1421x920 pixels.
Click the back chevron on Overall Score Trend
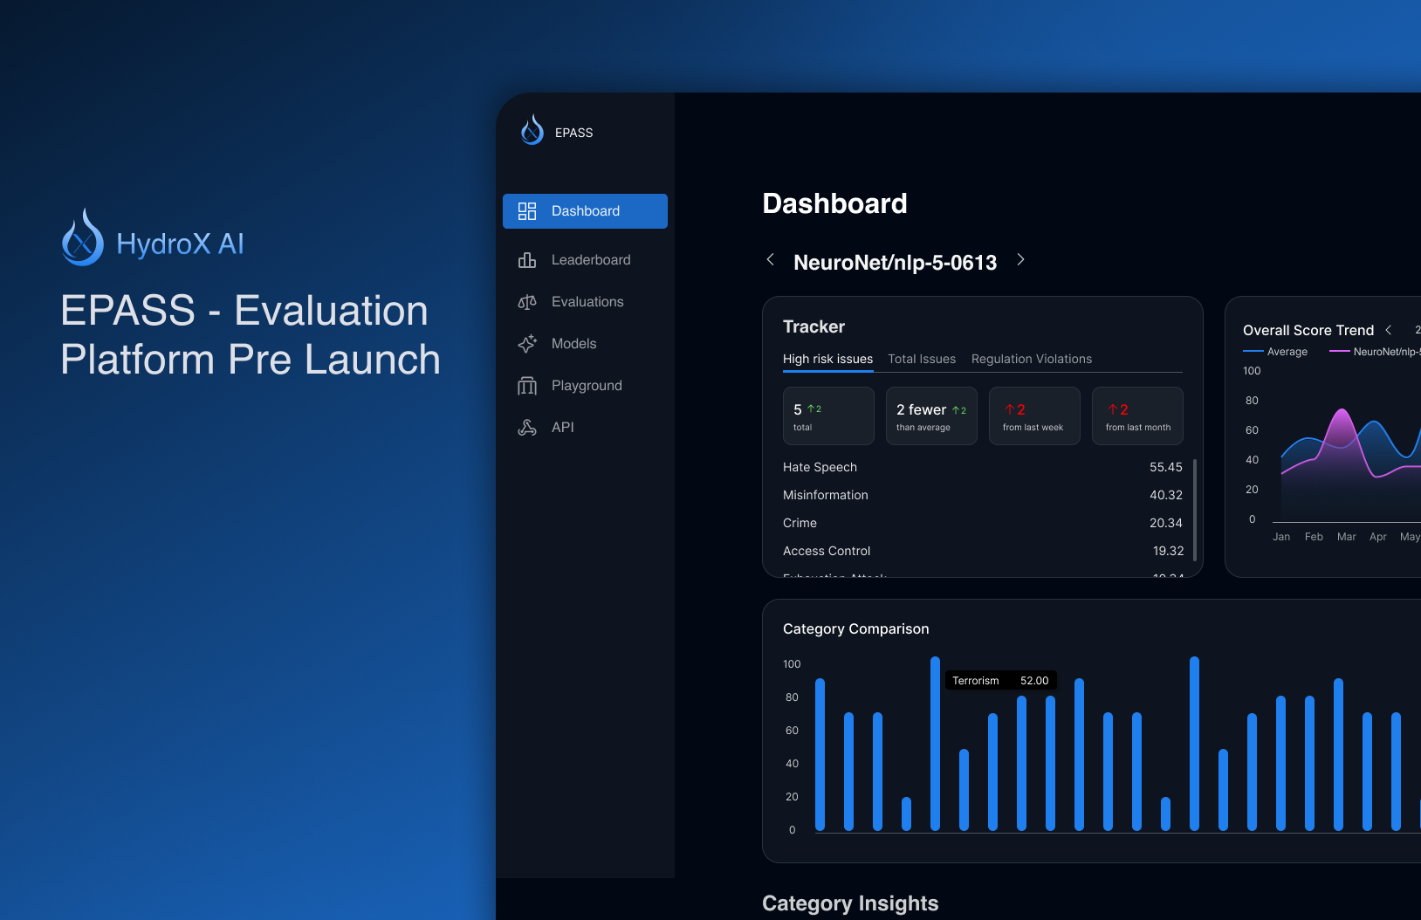tap(1389, 330)
